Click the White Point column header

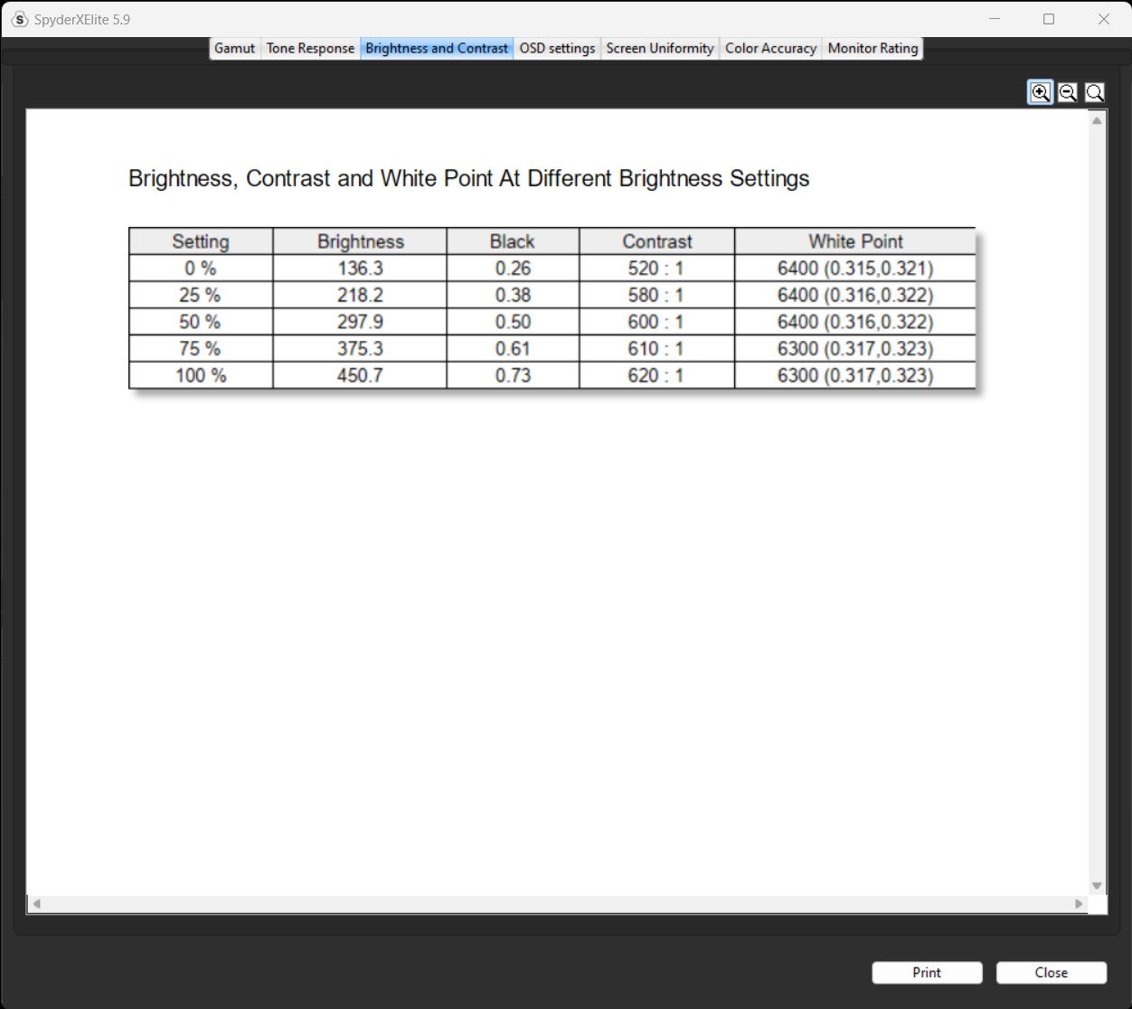(x=855, y=241)
